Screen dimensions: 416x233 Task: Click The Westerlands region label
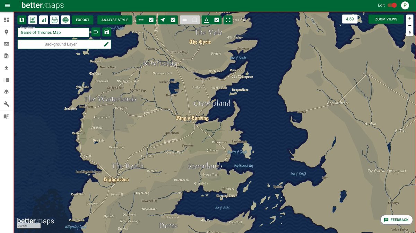(110, 99)
